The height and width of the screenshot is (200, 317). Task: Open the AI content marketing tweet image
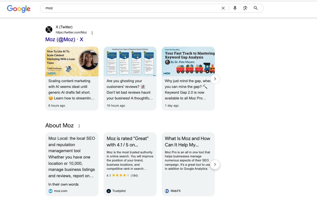[72, 61]
